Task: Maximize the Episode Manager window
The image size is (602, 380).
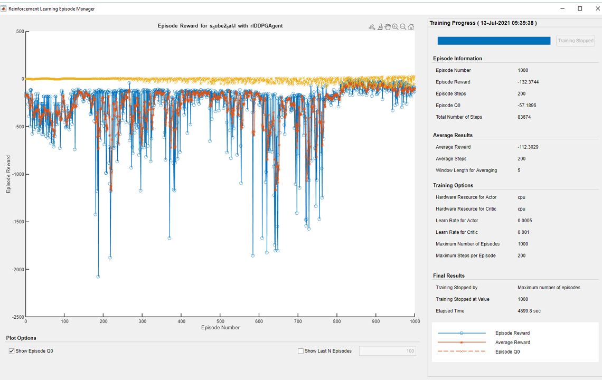Action: [x=580, y=8]
